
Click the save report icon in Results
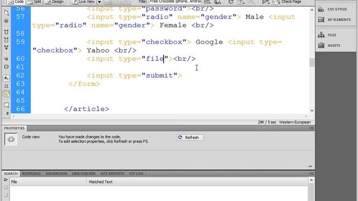[x=6, y=195]
